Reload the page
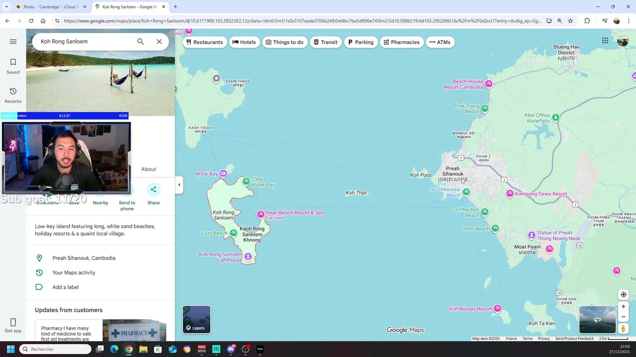636x357 pixels. pyautogui.click(x=31, y=21)
